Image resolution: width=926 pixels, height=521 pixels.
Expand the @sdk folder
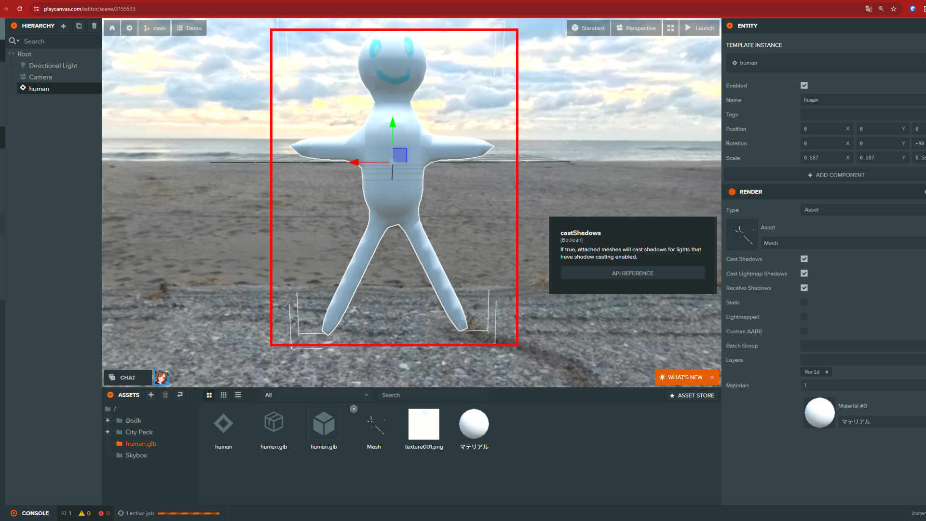point(108,421)
